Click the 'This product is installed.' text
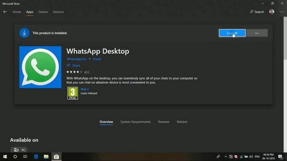Viewport: 287px width, 161px height. point(50,33)
